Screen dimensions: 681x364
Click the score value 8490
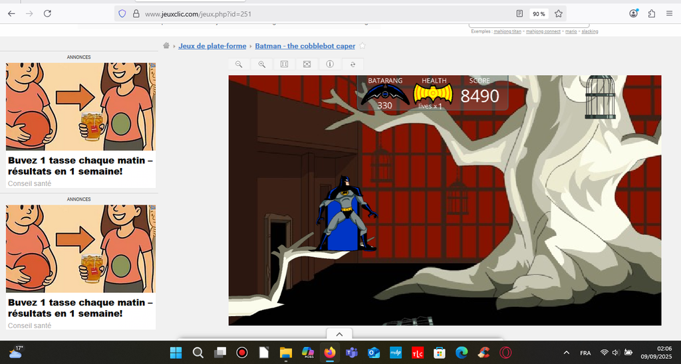point(479,96)
